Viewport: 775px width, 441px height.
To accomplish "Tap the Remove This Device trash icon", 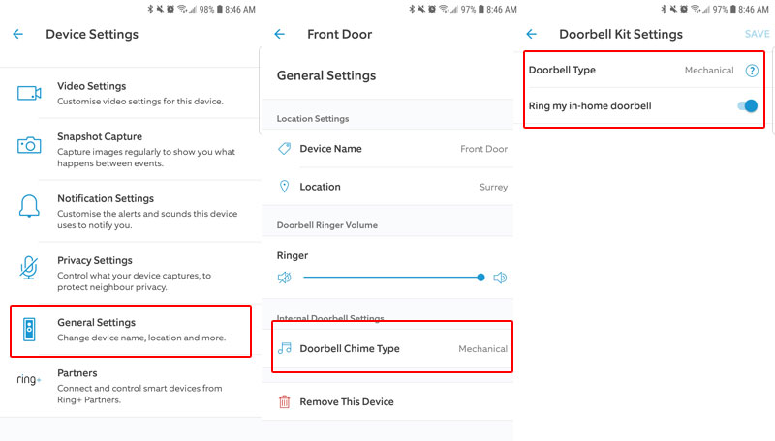I will click(x=285, y=401).
